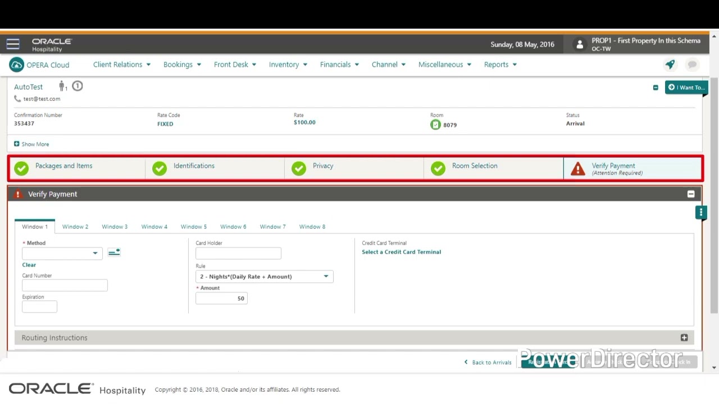Click the red exclamation icon in Verify Payment header
Viewport: 719px width, 404px height.
click(18, 194)
